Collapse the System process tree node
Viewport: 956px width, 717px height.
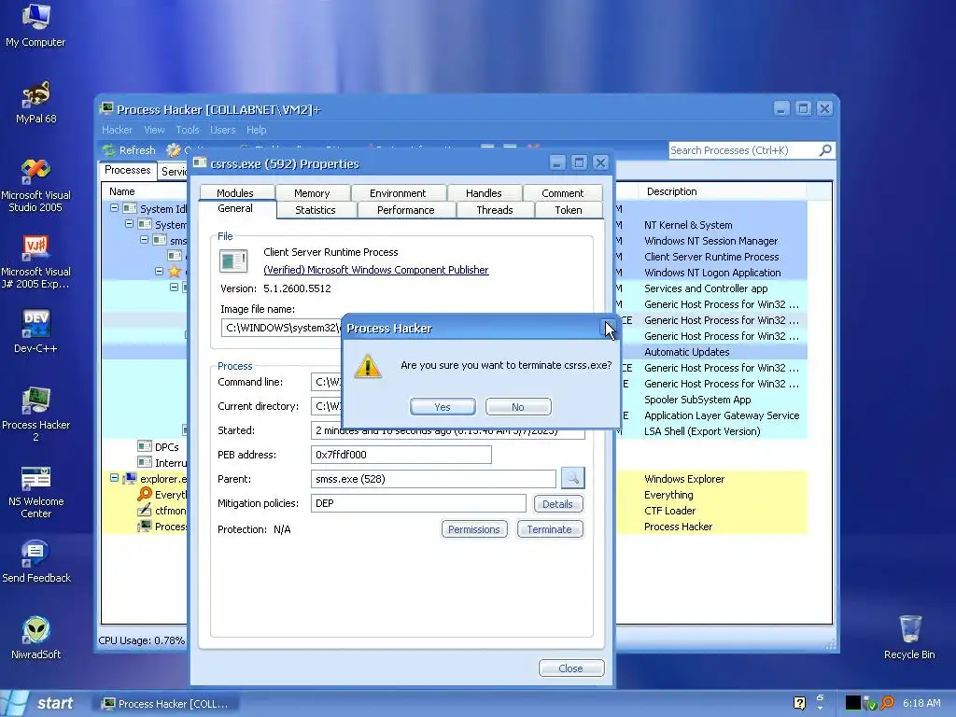pos(129,224)
